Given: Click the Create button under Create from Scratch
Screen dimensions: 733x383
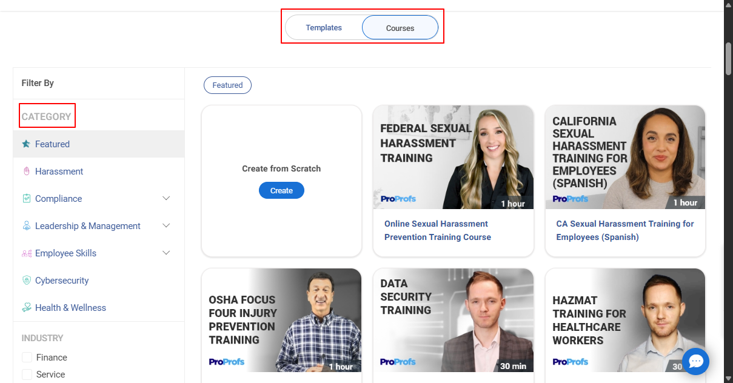Looking at the screenshot, I should pos(281,190).
